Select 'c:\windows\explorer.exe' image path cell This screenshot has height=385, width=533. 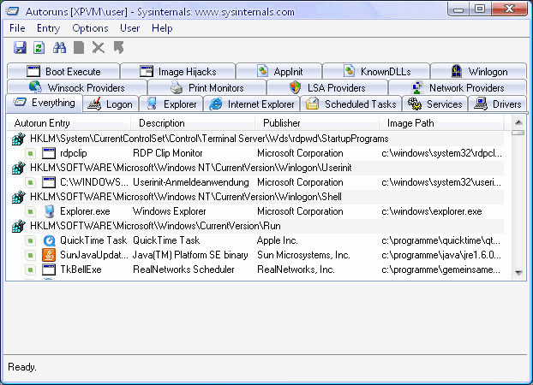pos(432,211)
